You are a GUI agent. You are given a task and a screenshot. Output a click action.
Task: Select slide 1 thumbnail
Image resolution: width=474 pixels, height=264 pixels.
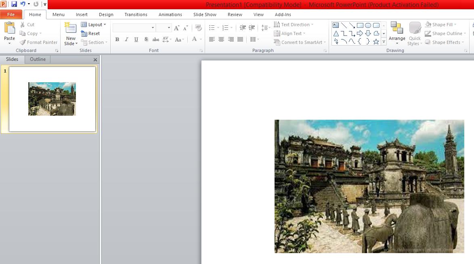click(x=52, y=98)
